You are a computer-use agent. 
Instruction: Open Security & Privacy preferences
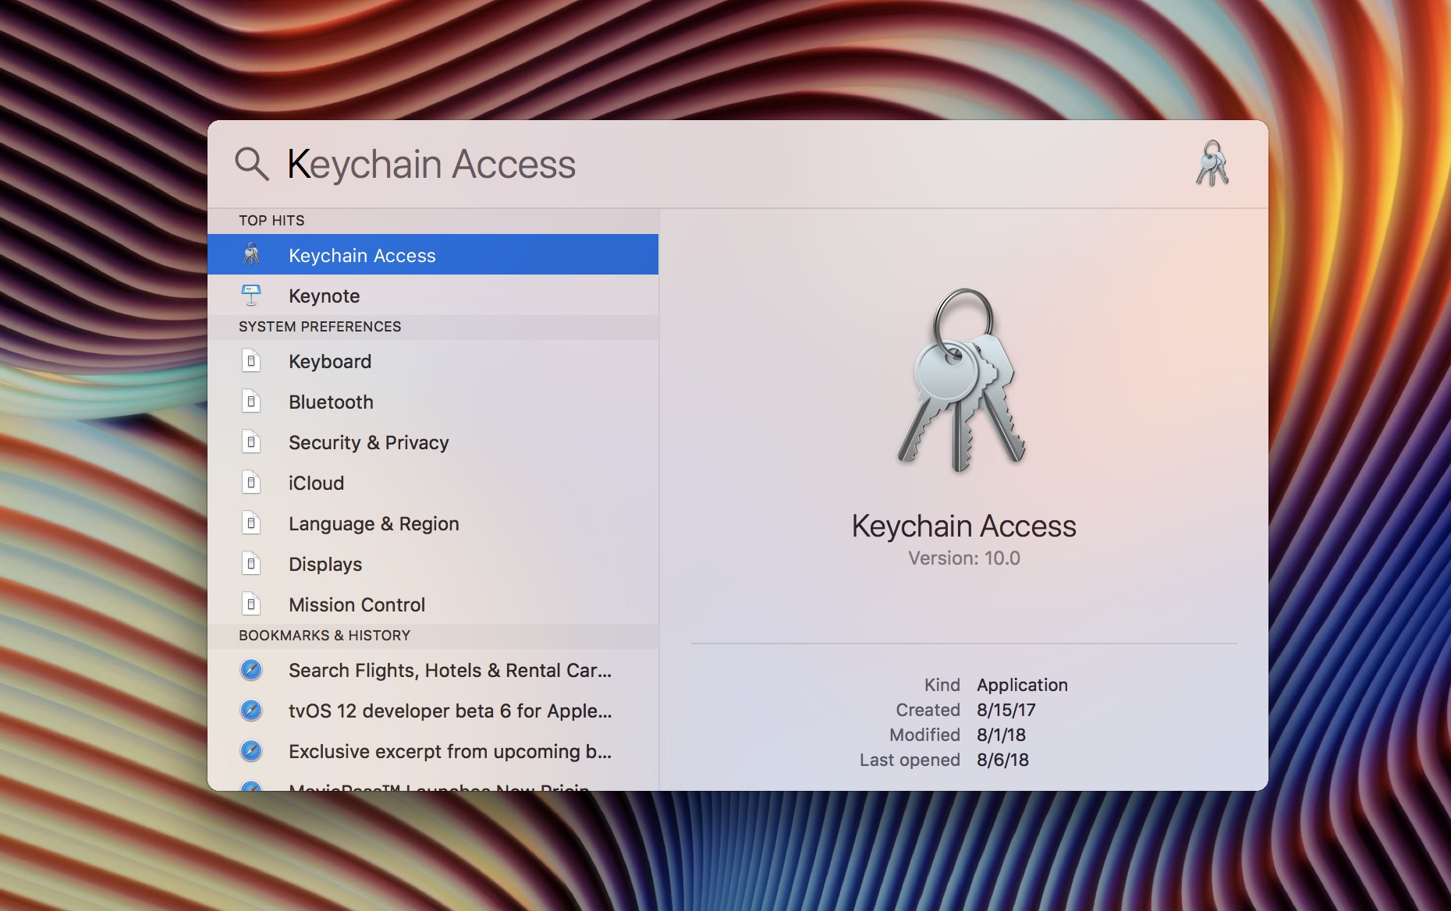tap(368, 443)
